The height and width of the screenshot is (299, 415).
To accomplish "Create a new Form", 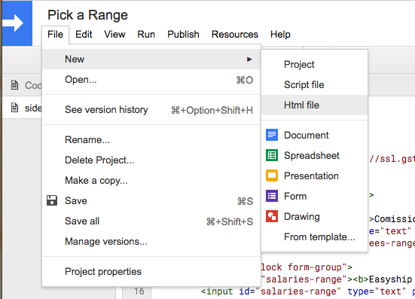I will point(314,196).
